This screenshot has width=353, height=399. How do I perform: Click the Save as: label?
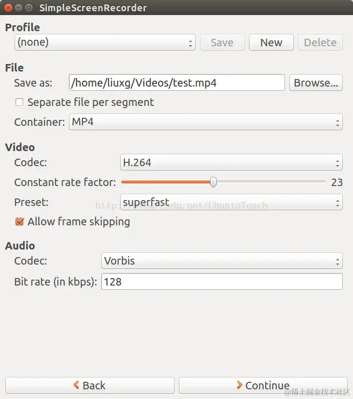(33, 83)
